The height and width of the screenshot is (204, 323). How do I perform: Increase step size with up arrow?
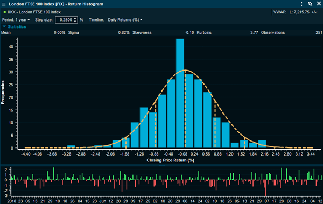pos(75,18)
